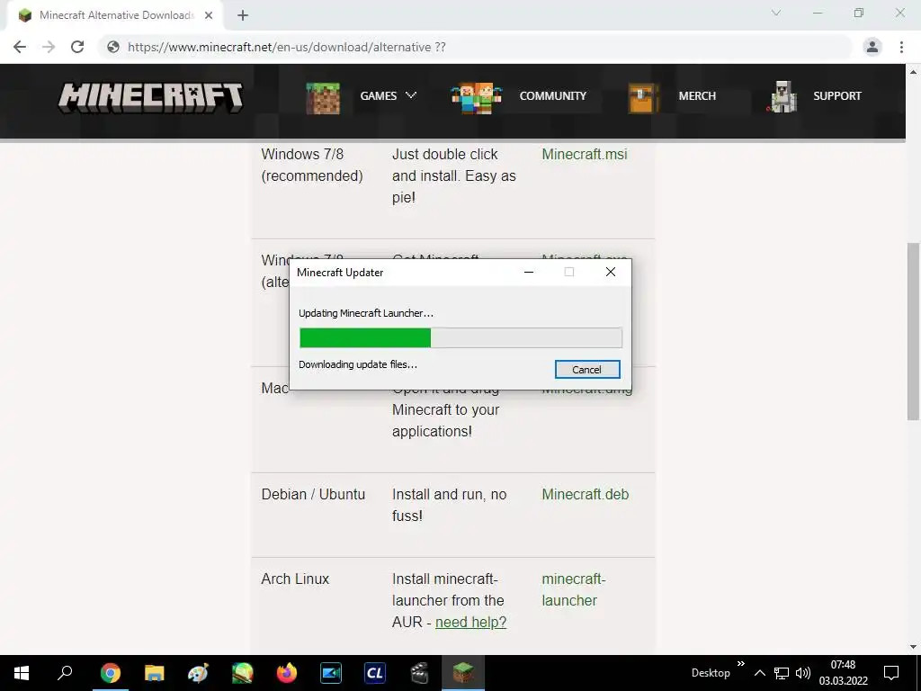
Task: Open the Windows Start menu
Action: (22, 673)
